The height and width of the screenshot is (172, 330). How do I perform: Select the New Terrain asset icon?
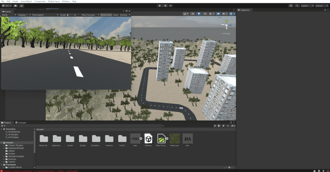[x=162, y=139]
